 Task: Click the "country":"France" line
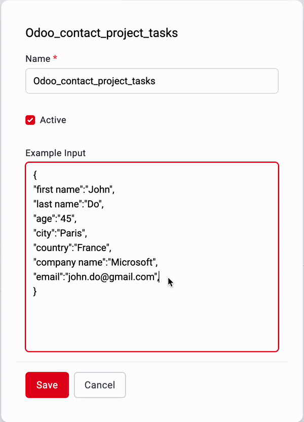pos(72,248)
